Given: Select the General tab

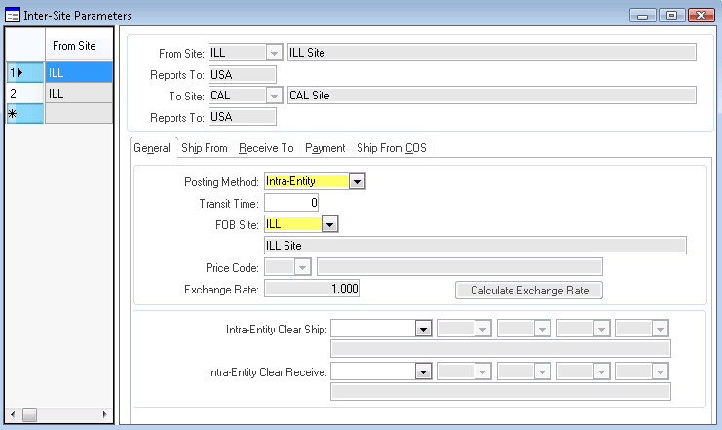Looking at the screenshot, I should pyautogui.click(x=151, y=148).
